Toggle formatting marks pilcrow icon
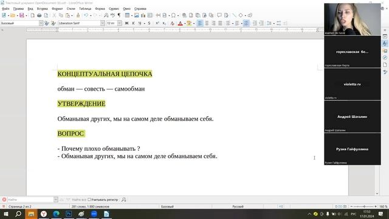Viewport: 389px width, 219px height. coord(119,15)
